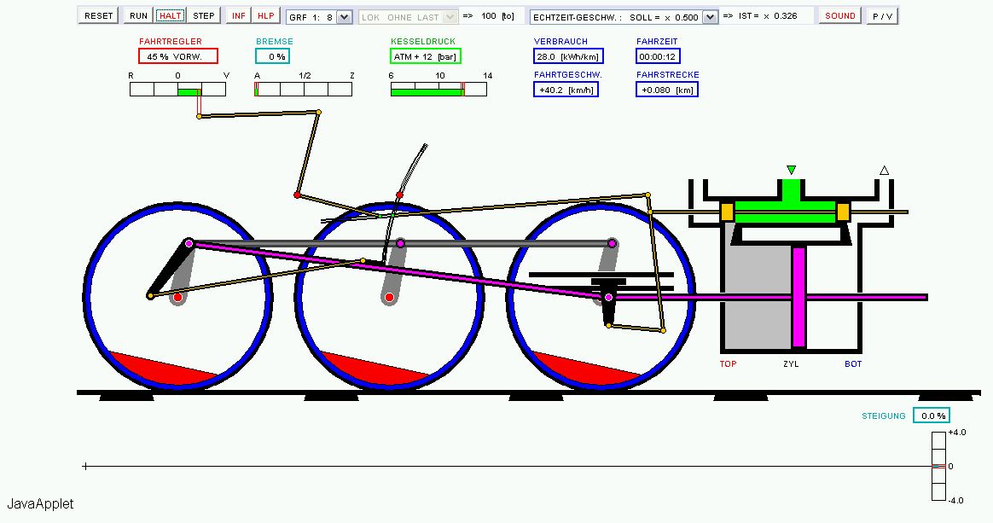This screenshot has height=523, width=993.
Task: Click the Steigung 0.0 % value field
Action: click(x=932, y=415)
